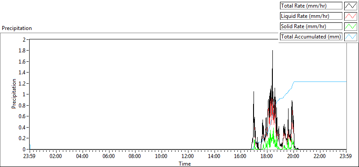Viewport: 359px width, 167px height.
Task: Click the Precipitation chart title
Action: (17, 28)
